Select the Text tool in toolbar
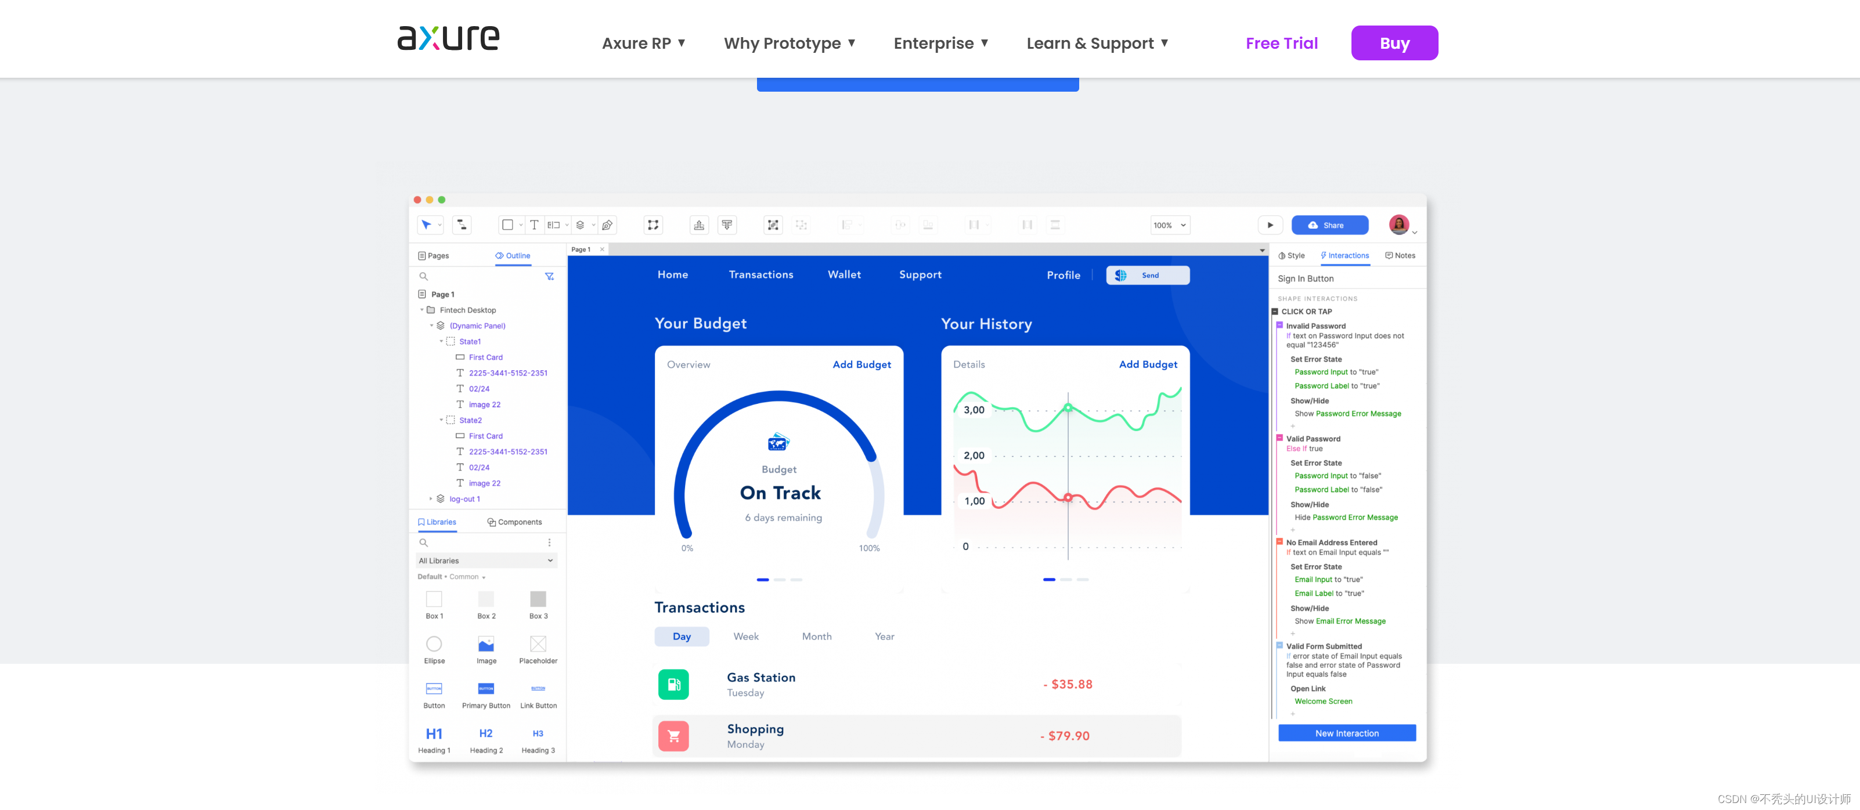The width and height of the screenshot is (1860, 810). pyautogui.click(x=534, y=225)
